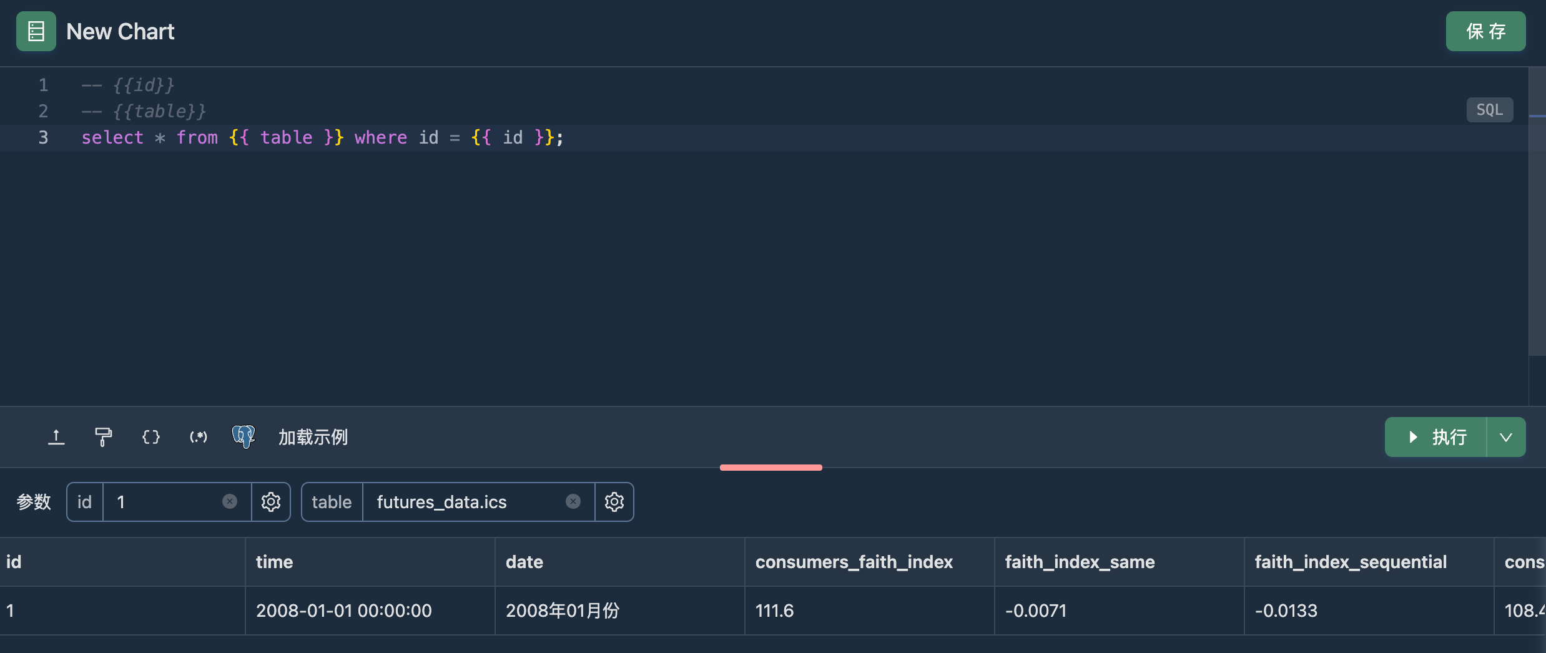Click the cell value 111.6

pyautogui.click(x=870, y=611)
